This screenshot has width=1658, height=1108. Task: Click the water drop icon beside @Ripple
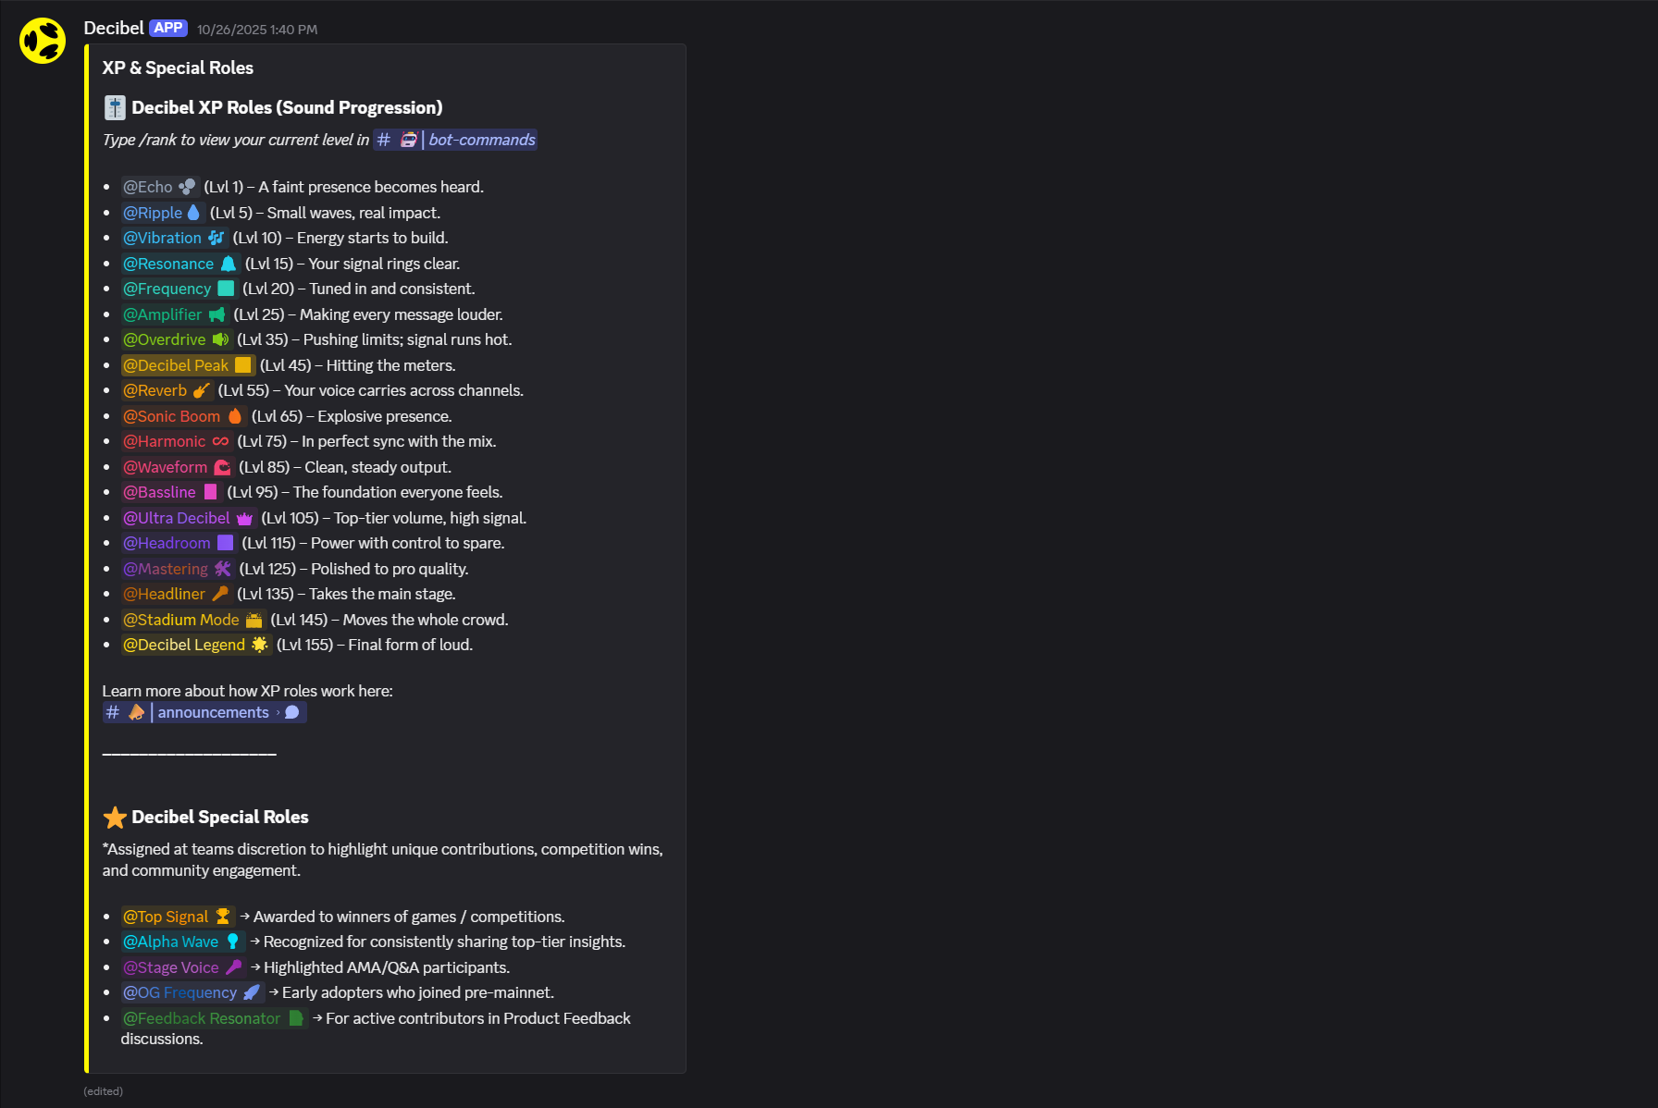(x=193, y=213)
